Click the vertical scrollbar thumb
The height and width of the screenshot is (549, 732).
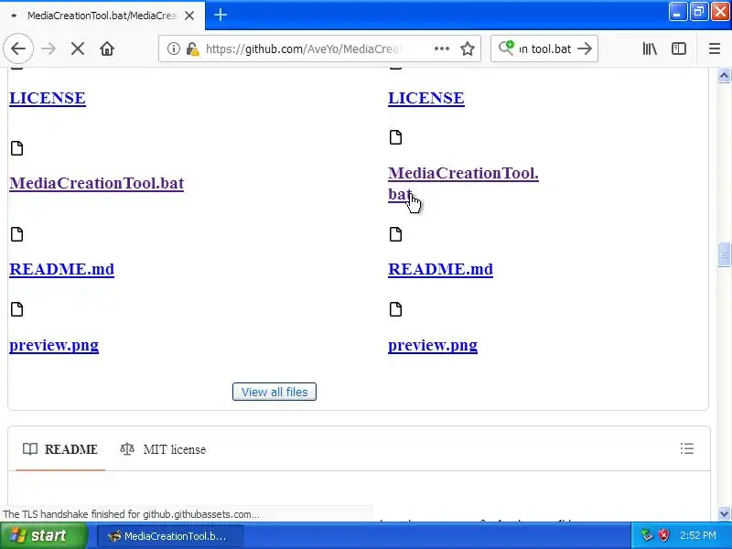tap(724, 255)
